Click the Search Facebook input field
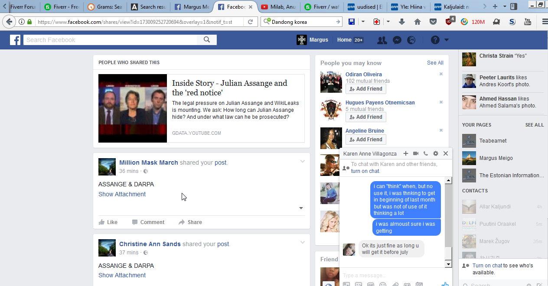Screen dimensions: 548x286 pos(111,40)
